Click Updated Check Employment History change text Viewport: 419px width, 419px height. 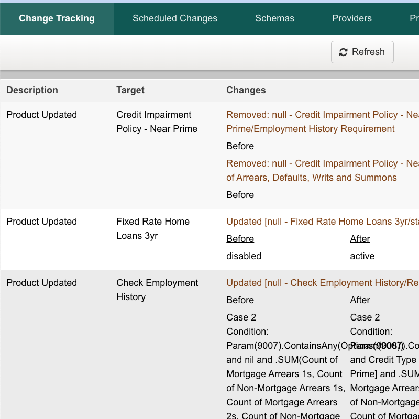pyautogui.click(x=323, y=283)
